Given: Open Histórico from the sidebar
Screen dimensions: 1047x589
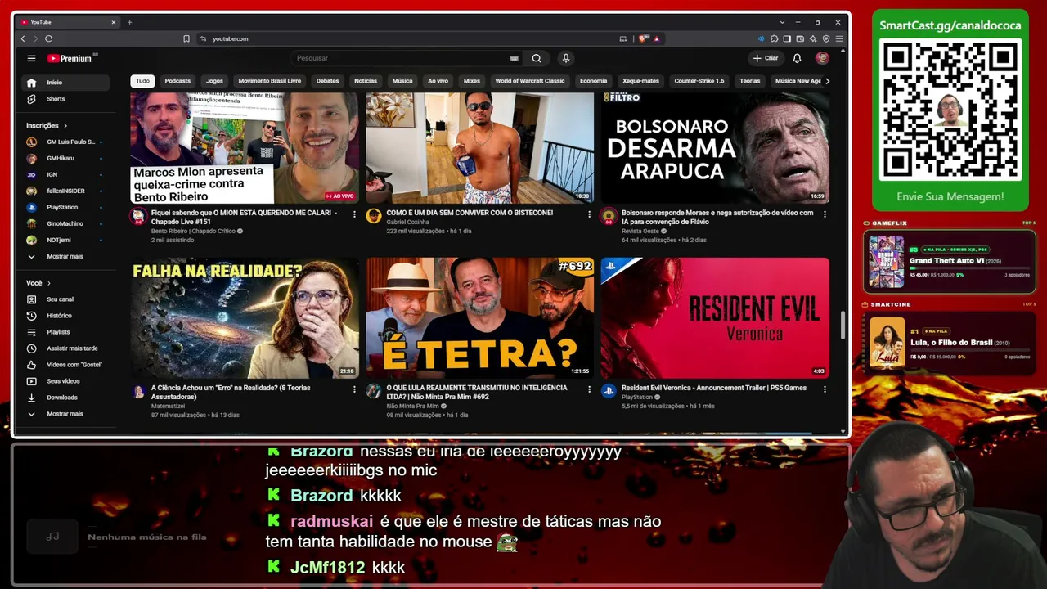Looking at the screenshot, I should point(66,316).
